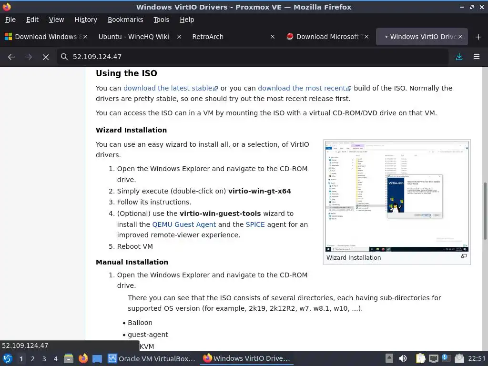Image resolution: width=488 pixels, height=366 pixels.
Task: Click the bold text 'virtio-win-guest-tools'
Action: (220, 213)
